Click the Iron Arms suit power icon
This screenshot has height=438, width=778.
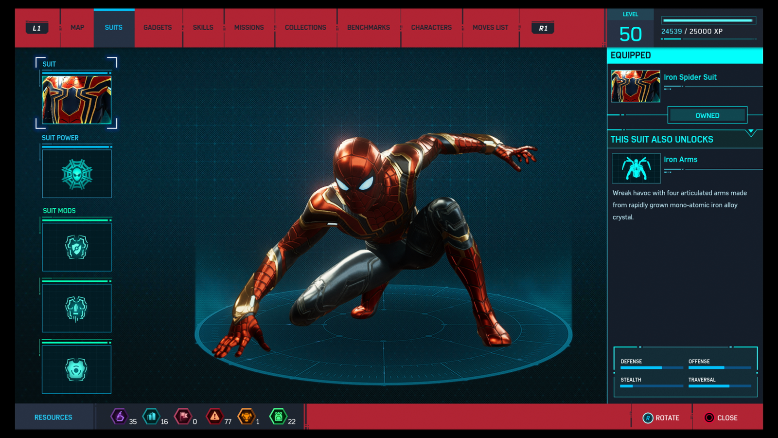(x=636, y=168)
